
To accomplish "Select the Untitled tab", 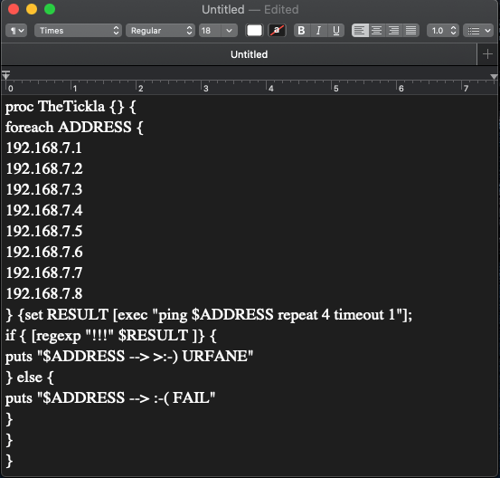I will pos(249,54).
